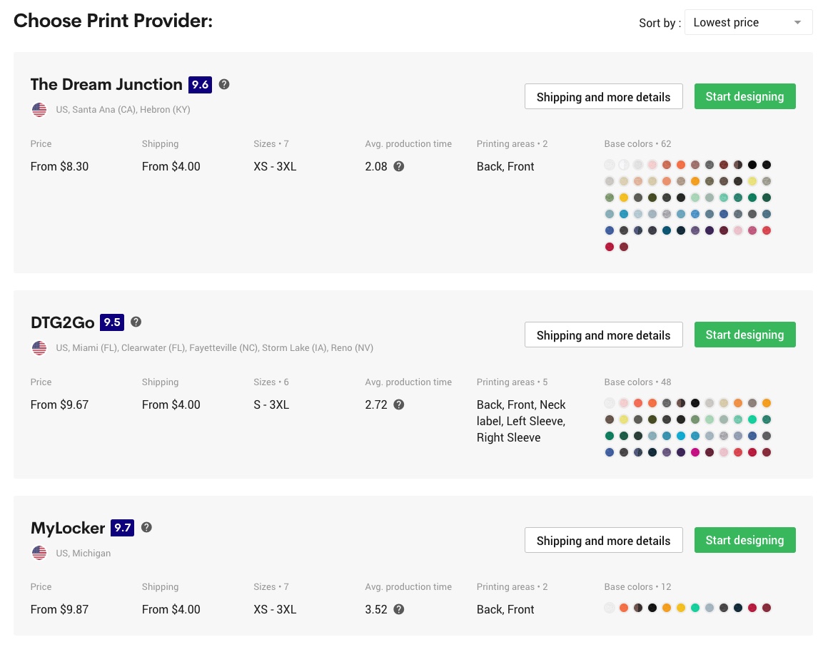Click the US flag under DTG2Go
823x647 pixels.
click(x=39, y=348)
